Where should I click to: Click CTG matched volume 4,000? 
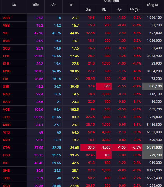pos(104,147)
